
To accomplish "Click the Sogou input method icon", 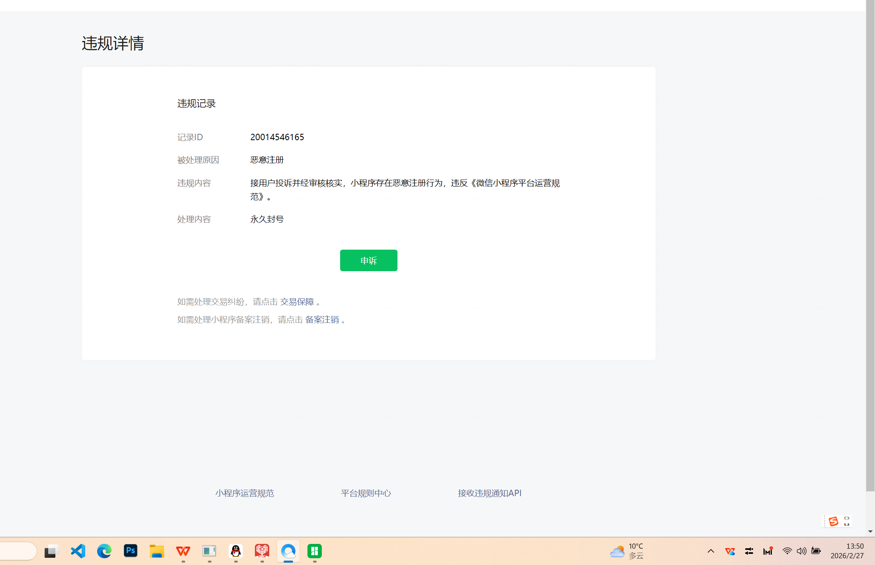I will point(833,521).
